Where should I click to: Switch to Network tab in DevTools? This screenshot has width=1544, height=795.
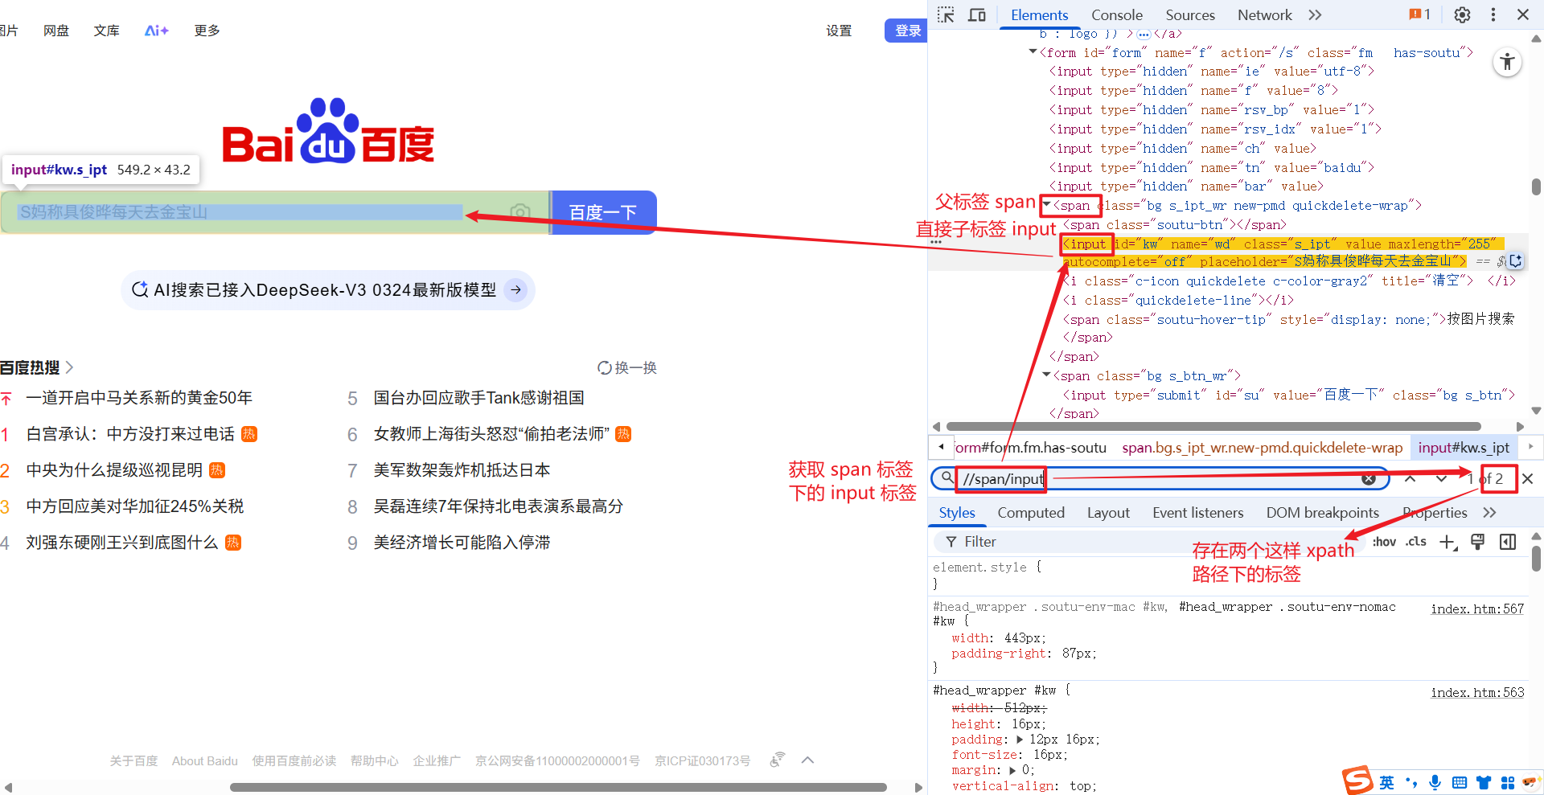tap(1264, 14)
